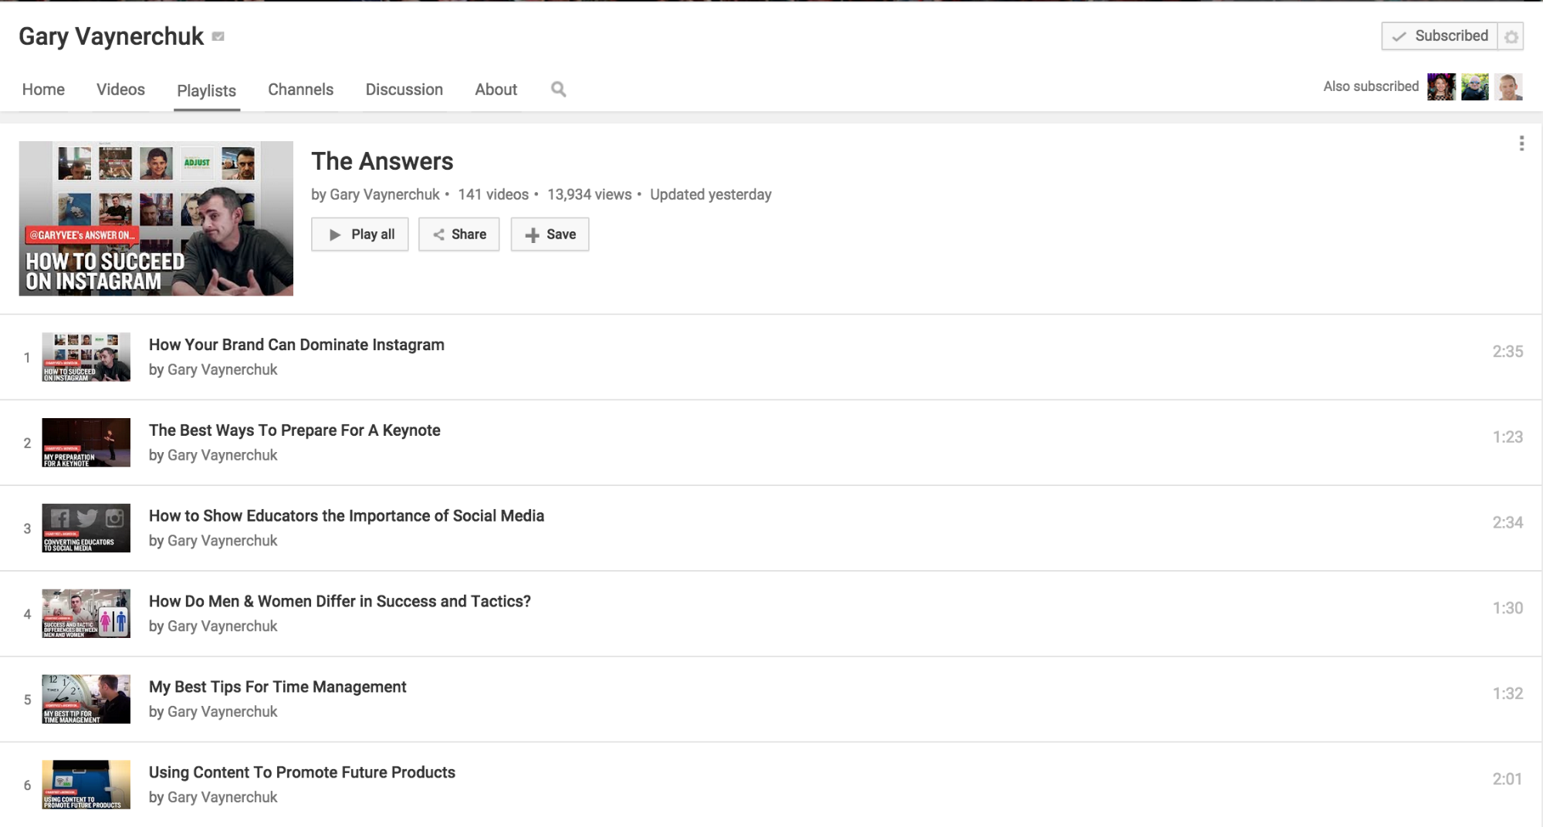Click the first Also subscribed avatar

1441,86
